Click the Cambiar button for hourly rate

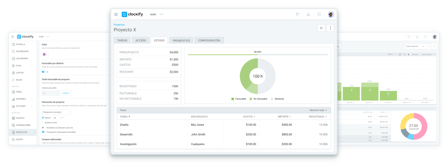(x=65, y=93)
